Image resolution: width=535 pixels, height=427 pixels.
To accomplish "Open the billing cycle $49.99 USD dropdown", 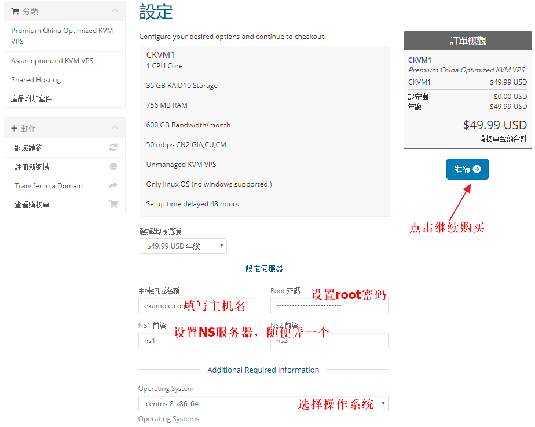I will [x=183, y=246].
